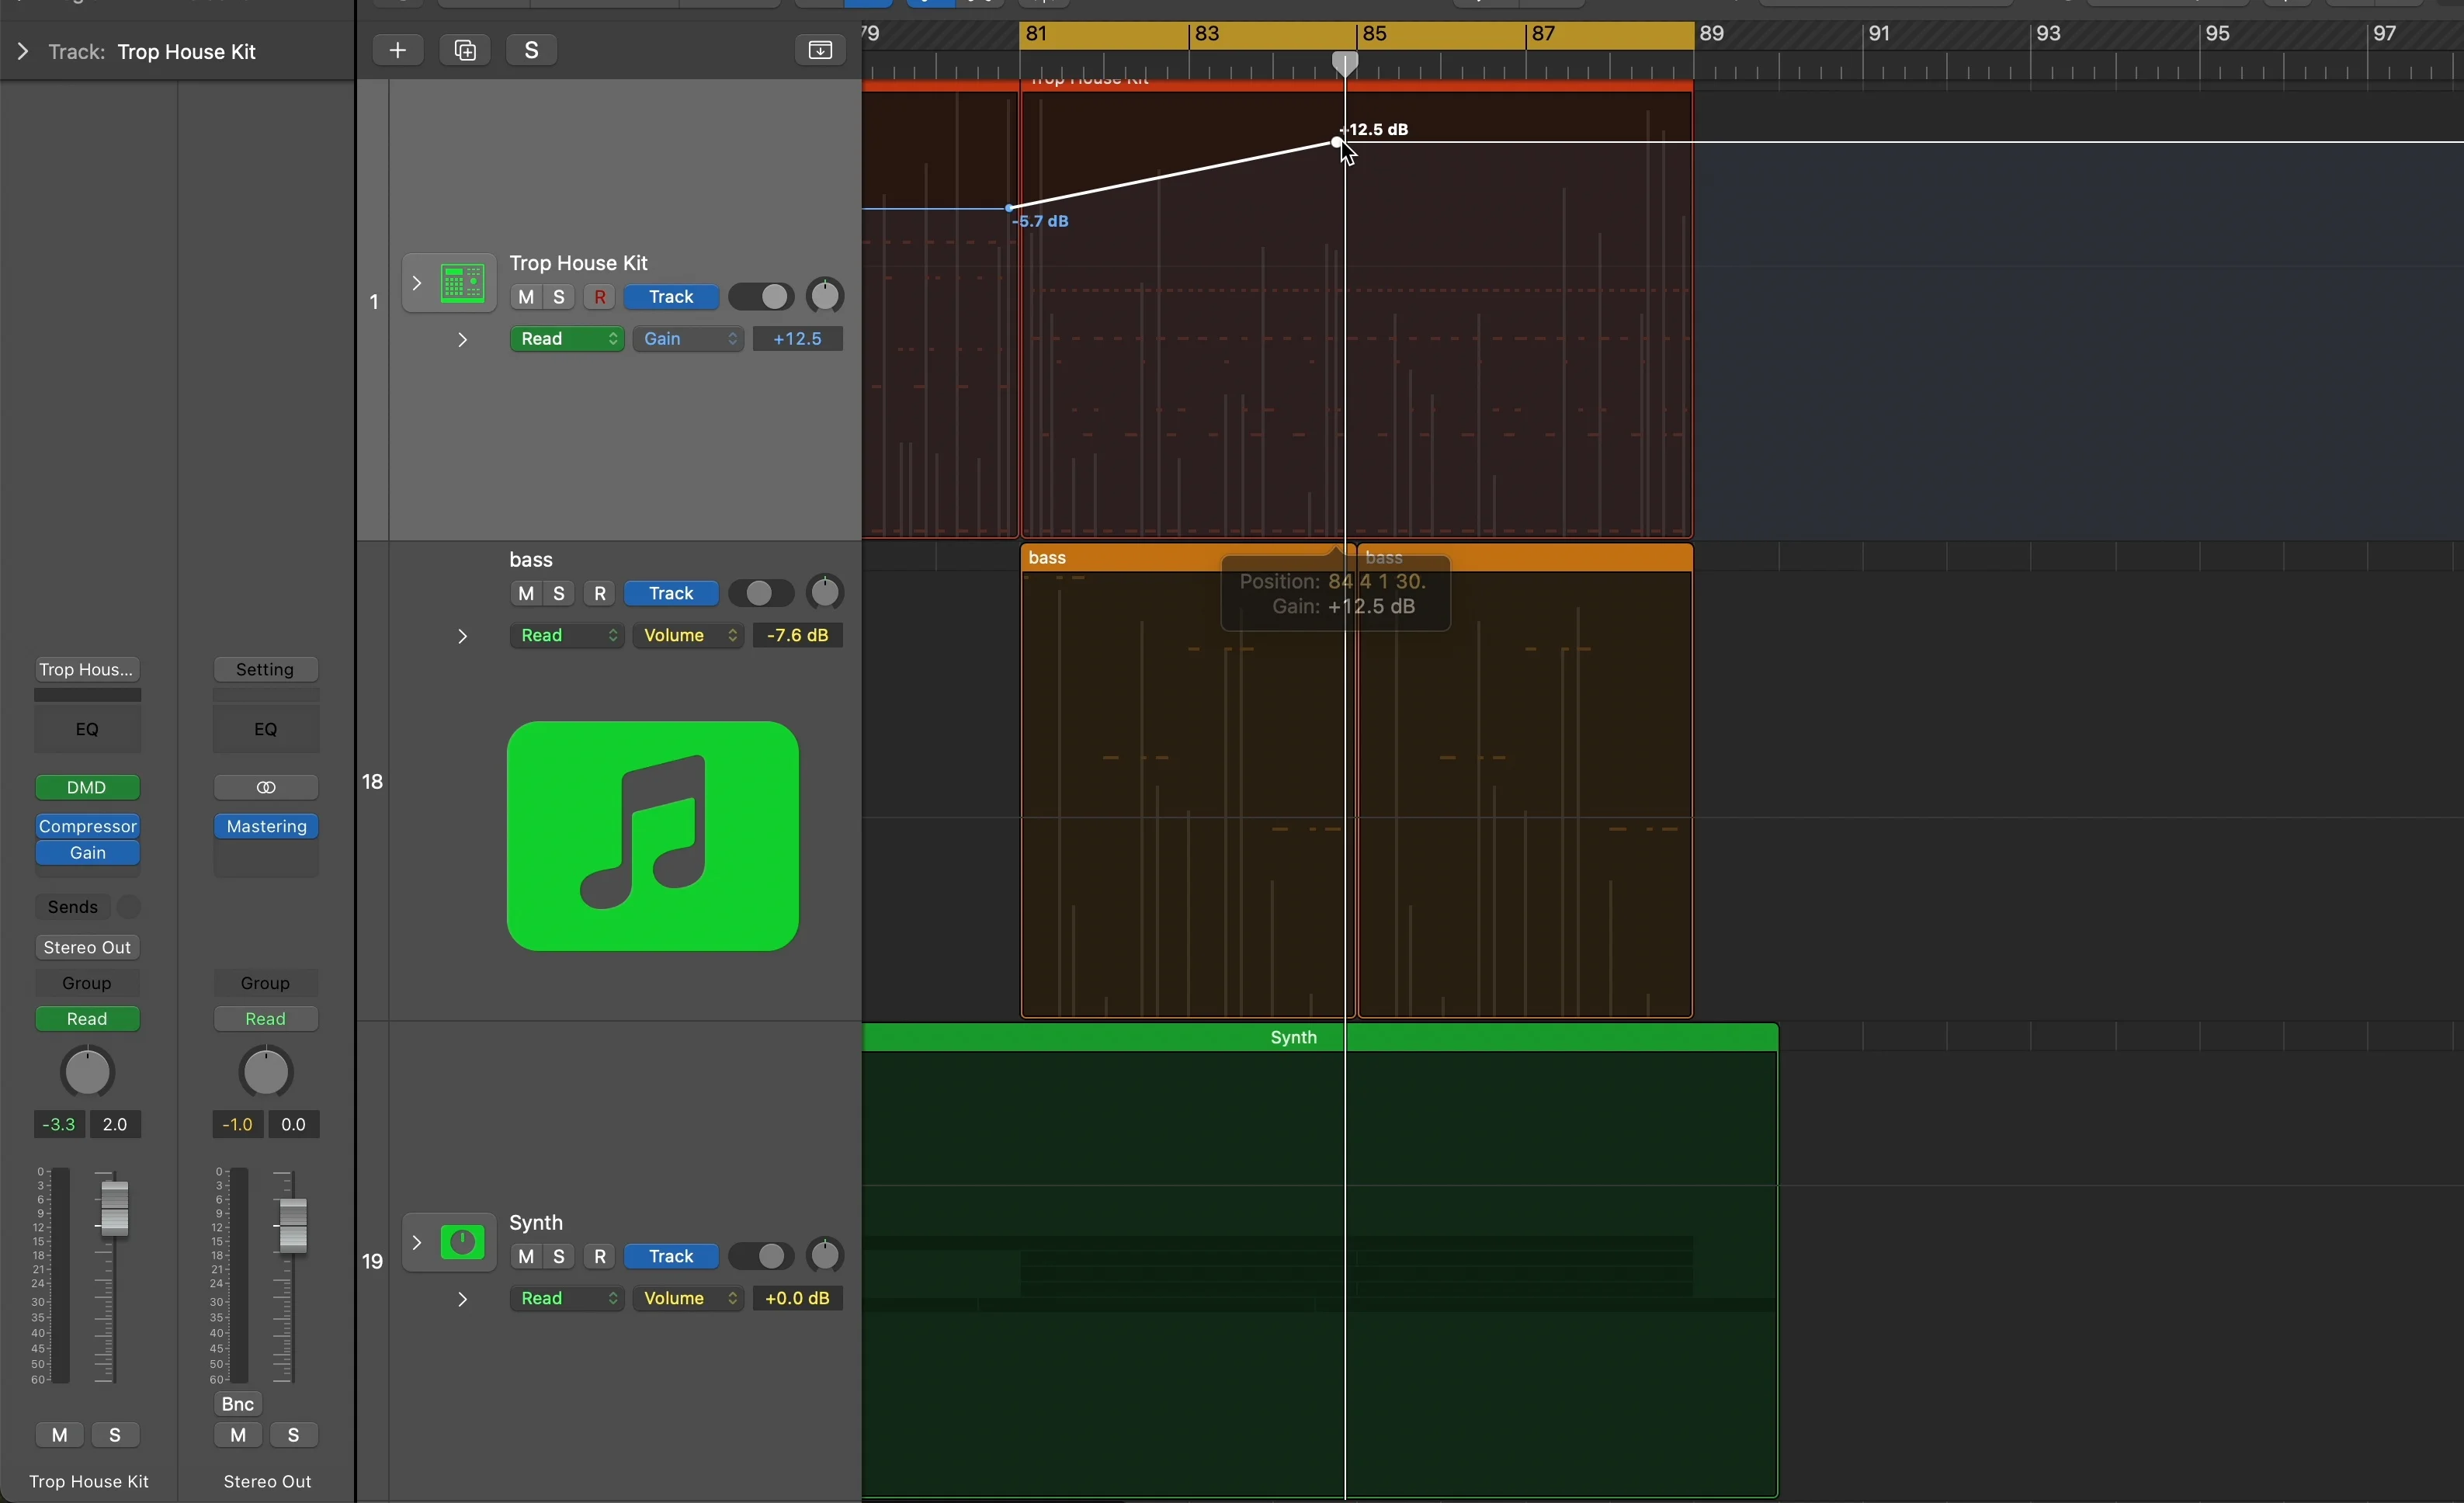Click the duplicate track icon in the toolbar
The height and width of the screenshot is (1503, 2464).
click(464, 50)
